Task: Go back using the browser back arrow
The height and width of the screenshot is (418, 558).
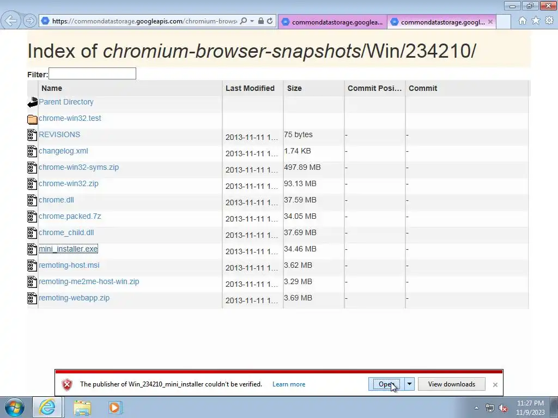Action: 11,21
